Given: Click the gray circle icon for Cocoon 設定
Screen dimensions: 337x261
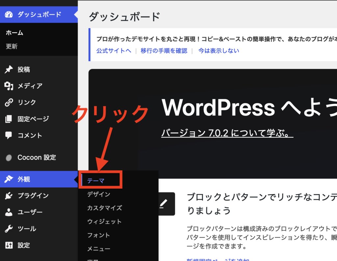Looking at the screenshot, I should pos(9,157).
